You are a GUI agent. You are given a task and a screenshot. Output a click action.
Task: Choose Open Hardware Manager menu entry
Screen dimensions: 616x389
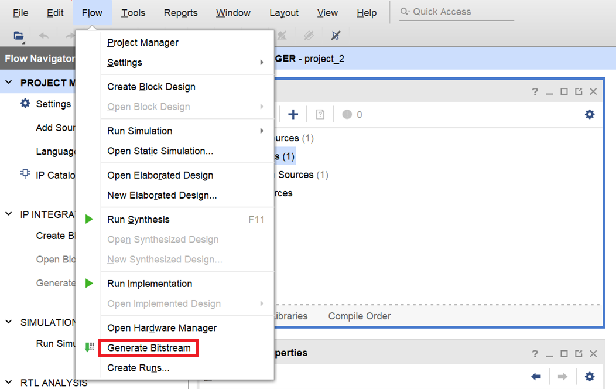(162, 328)
